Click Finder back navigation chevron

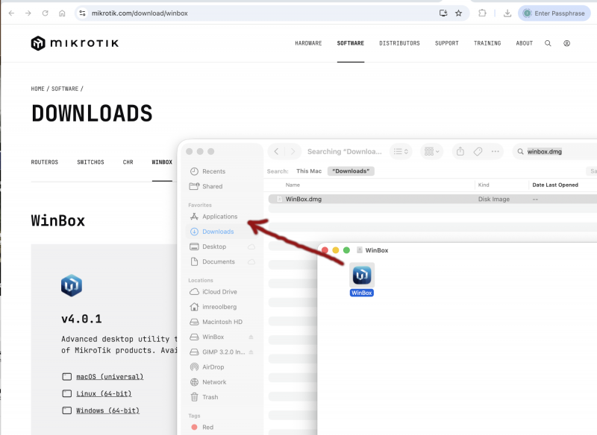(276, 152)
